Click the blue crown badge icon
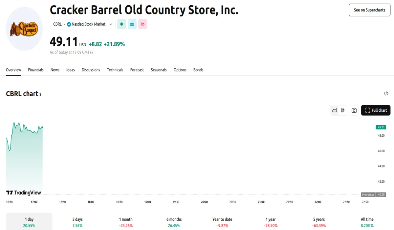Screen dimensions: 394x230 132,24
